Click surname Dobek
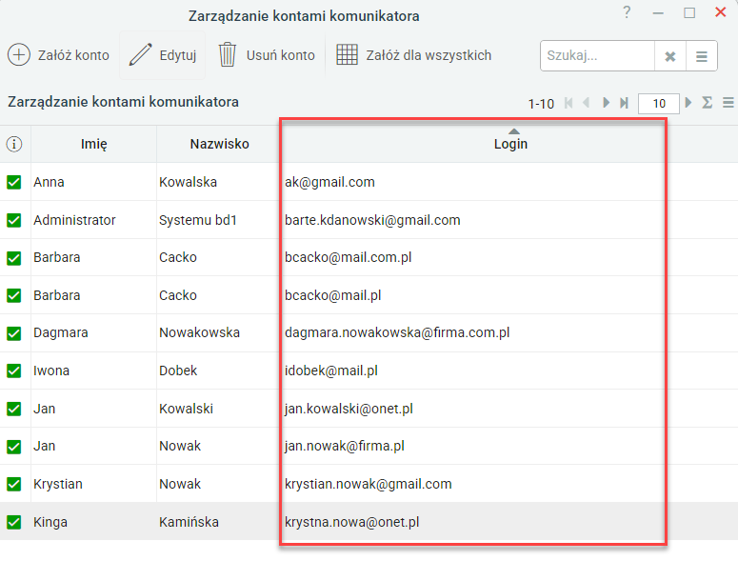Image resolution: width=738 pixels, height=561 pixels. (x=178, y=371)
